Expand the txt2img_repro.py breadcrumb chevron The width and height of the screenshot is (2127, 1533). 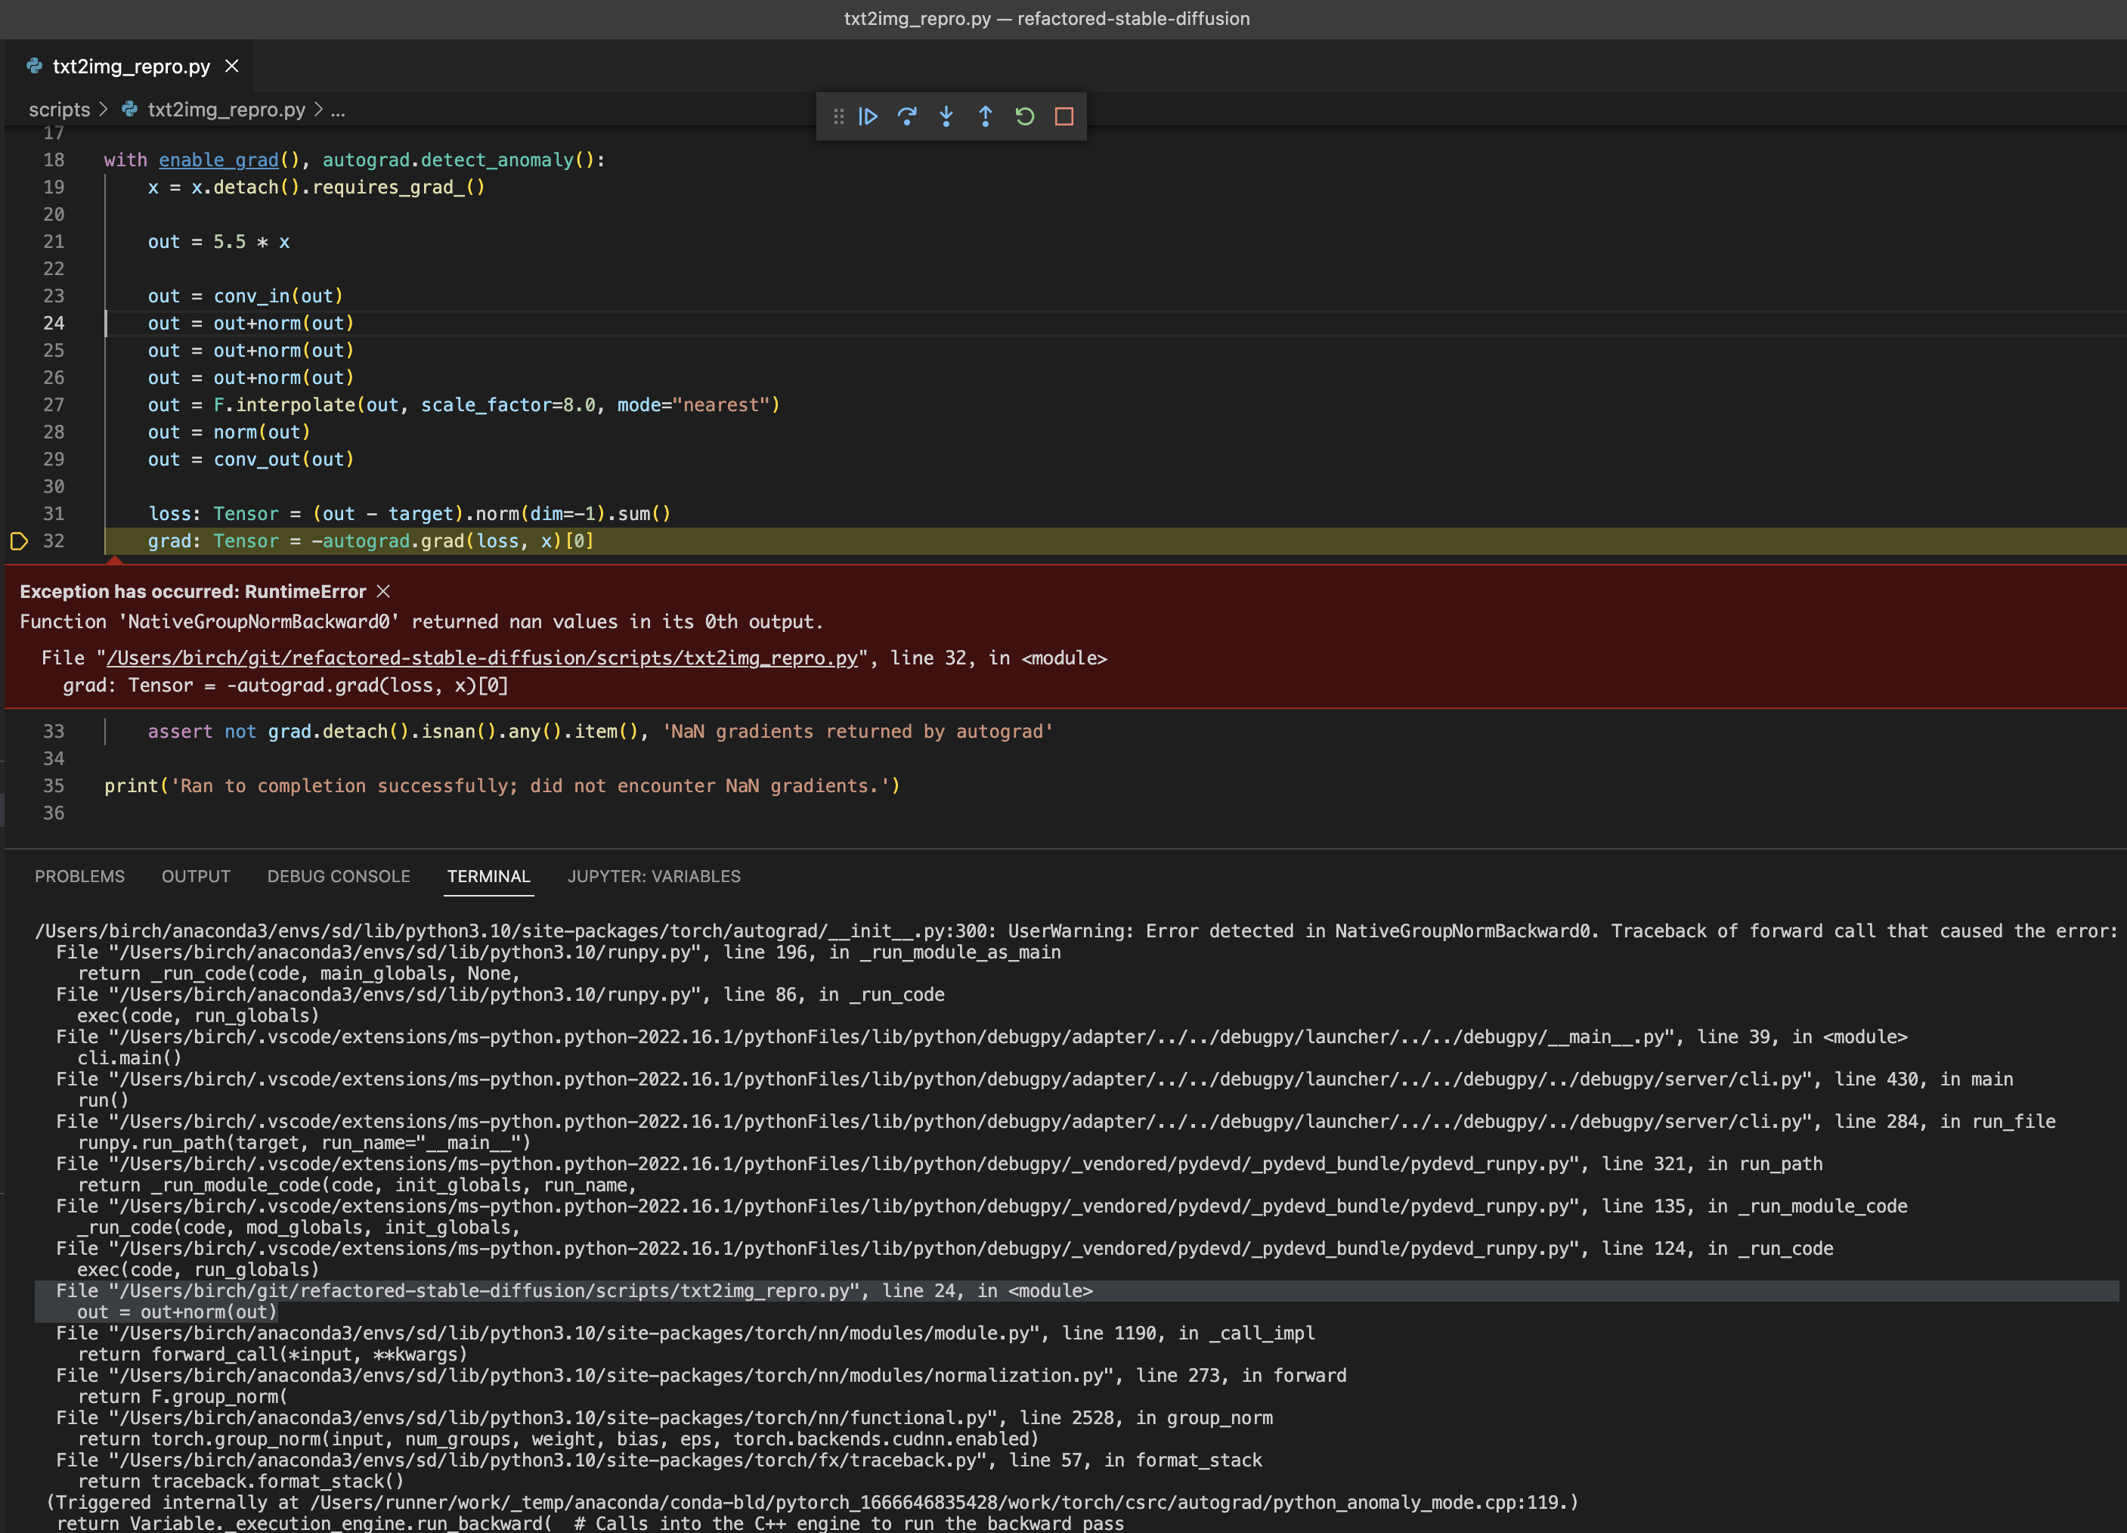319,110
